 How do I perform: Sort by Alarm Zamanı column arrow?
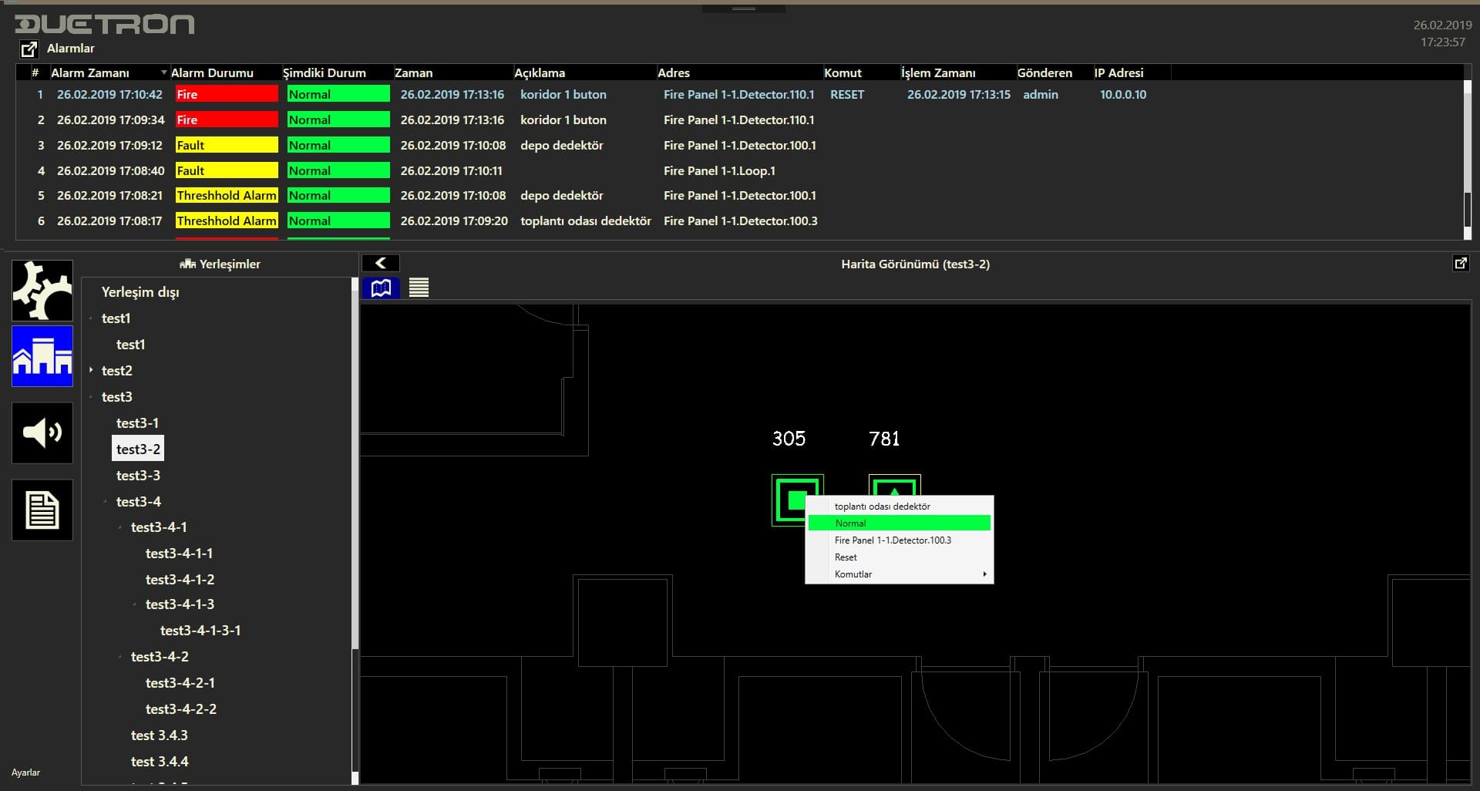point(163,73)
